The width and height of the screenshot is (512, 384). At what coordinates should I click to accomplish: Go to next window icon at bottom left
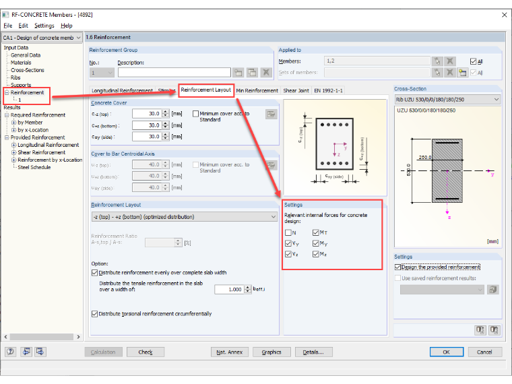pos(40,352)
